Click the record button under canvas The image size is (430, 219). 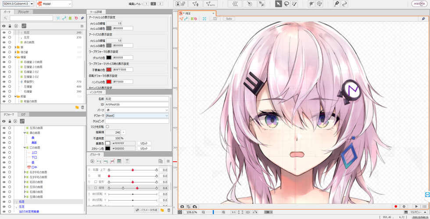pyautogui.click(x=396, y=206)
